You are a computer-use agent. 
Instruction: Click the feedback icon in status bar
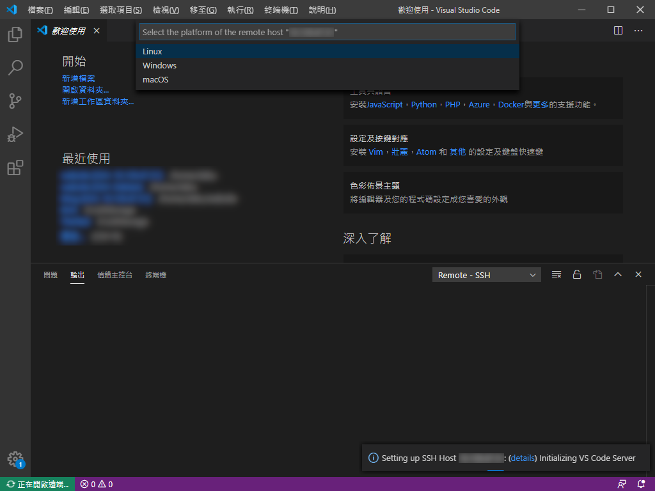tap(622, 484)
